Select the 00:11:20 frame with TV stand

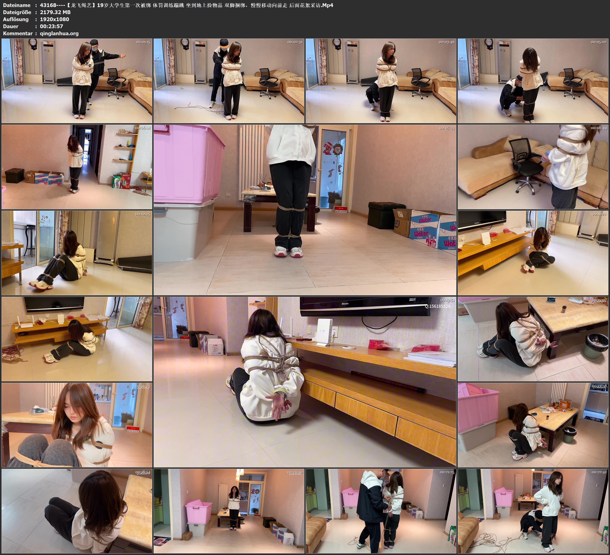click(533, 253)
